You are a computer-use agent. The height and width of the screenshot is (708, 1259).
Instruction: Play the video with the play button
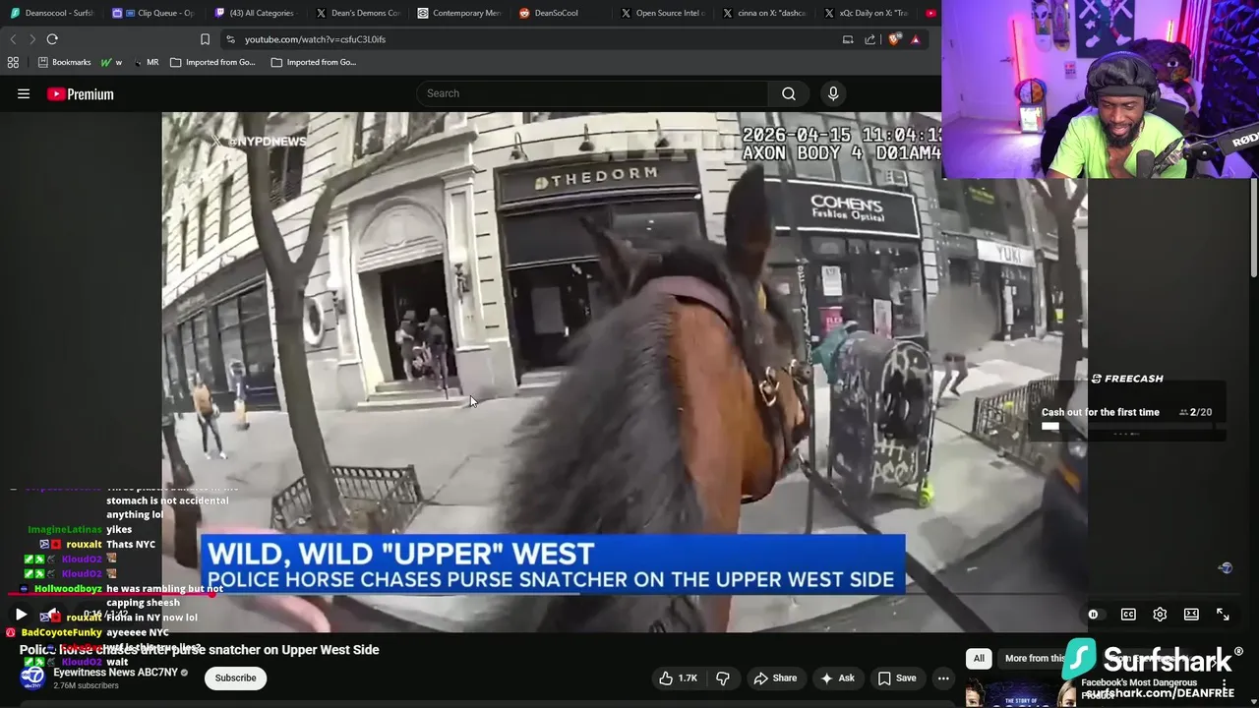tap(21, 615)
